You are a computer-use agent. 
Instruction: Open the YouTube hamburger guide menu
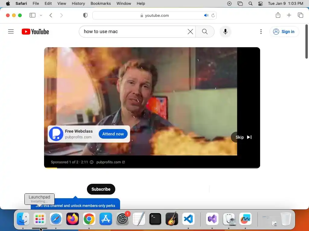pos(11,31)
